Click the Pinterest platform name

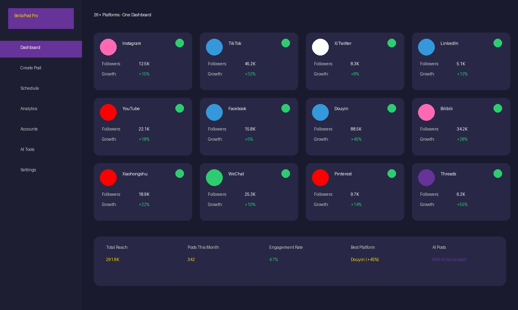(343, 174)
